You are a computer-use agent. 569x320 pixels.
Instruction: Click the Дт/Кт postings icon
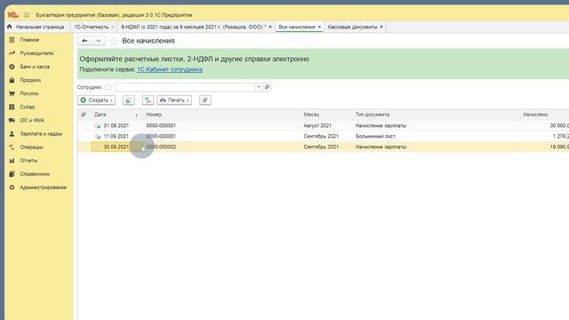tap(148, 100)
